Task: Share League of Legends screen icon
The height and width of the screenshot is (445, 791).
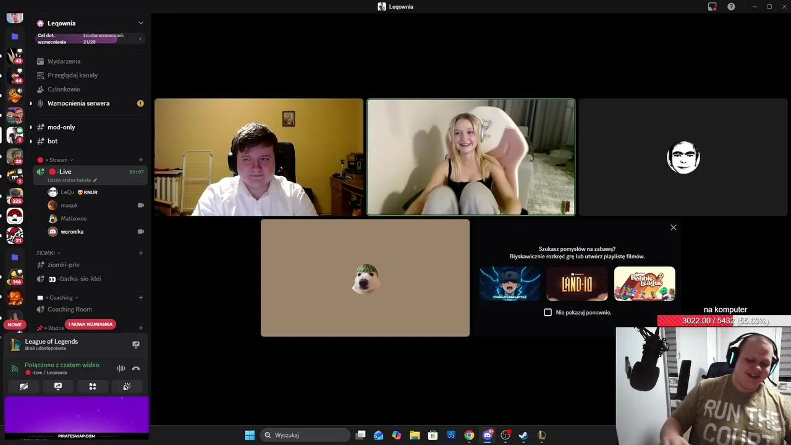Action: pyautogui.click(x=136, y=344)
